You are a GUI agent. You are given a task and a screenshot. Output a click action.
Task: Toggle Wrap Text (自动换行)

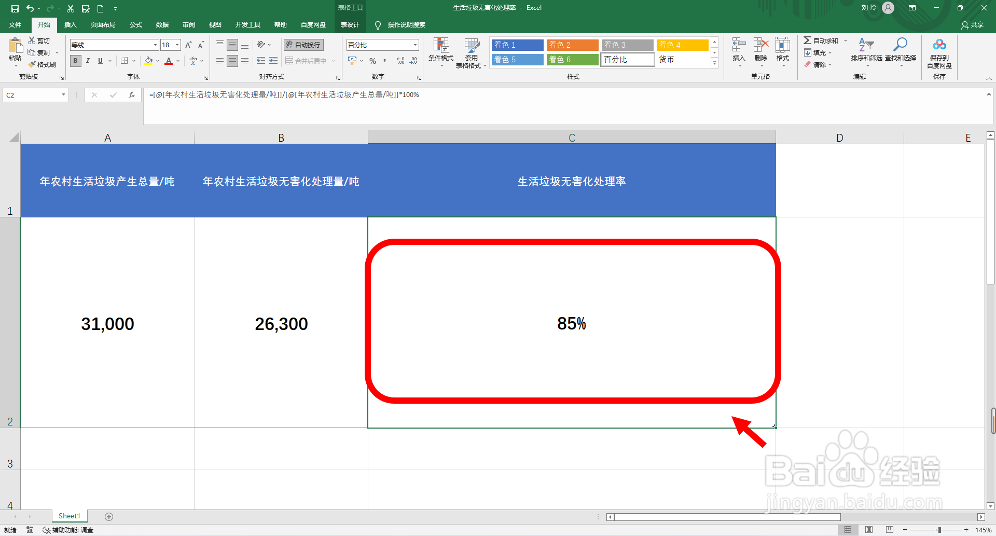(x=304, y=45)
